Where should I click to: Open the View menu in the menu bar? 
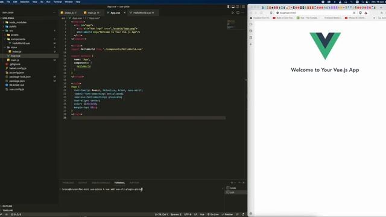[x=35, y=2]
